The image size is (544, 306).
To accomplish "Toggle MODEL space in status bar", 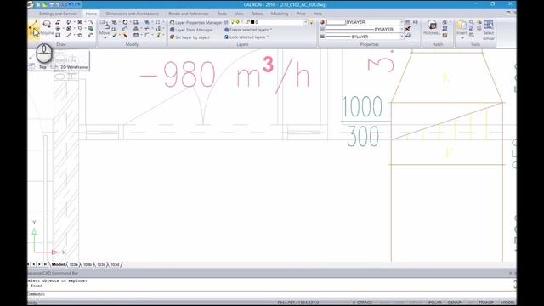I will [507, 303].
